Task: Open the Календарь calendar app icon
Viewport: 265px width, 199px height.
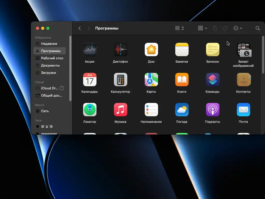Action: click(x=90, y=80)
